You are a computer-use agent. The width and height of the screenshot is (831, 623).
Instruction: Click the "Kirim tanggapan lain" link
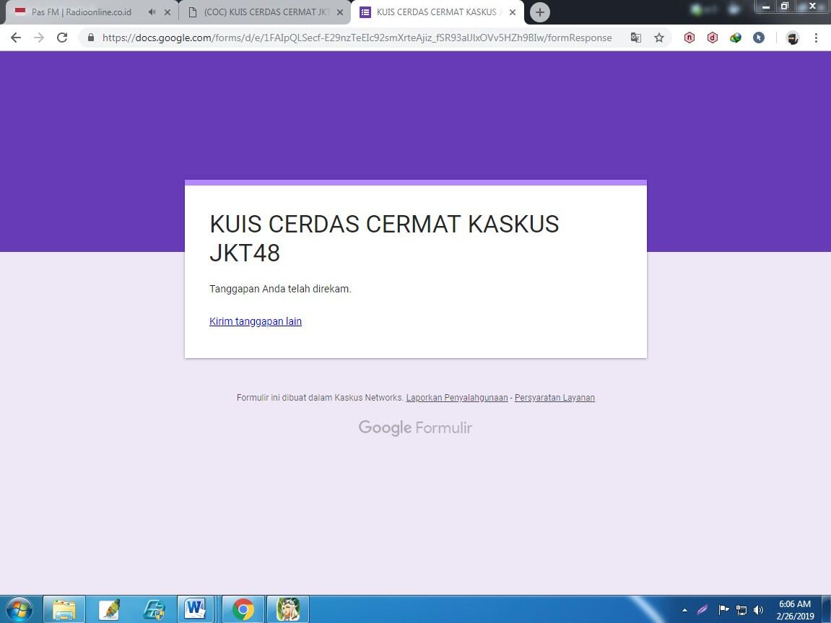(255, 321)
